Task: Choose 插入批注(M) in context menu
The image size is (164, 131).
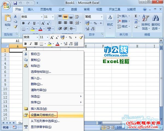Action: (x=53, y=109)
